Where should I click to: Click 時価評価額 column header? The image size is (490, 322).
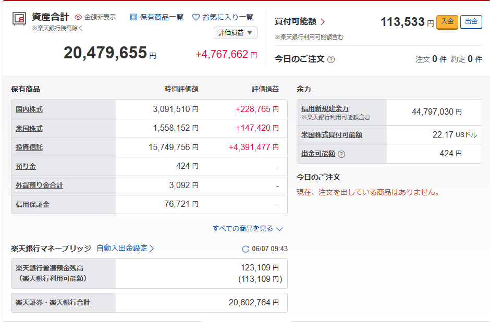[x=181, y=89]
